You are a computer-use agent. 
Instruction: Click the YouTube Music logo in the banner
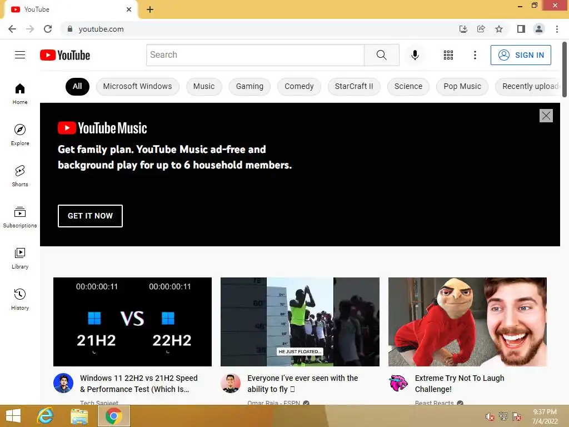click(x=102, y=128)
